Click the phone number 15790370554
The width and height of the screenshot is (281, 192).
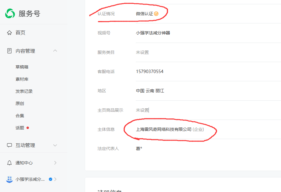[x=150, y=72]
